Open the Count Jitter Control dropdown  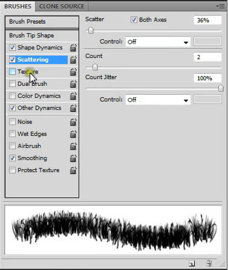(x=158, y=100)
